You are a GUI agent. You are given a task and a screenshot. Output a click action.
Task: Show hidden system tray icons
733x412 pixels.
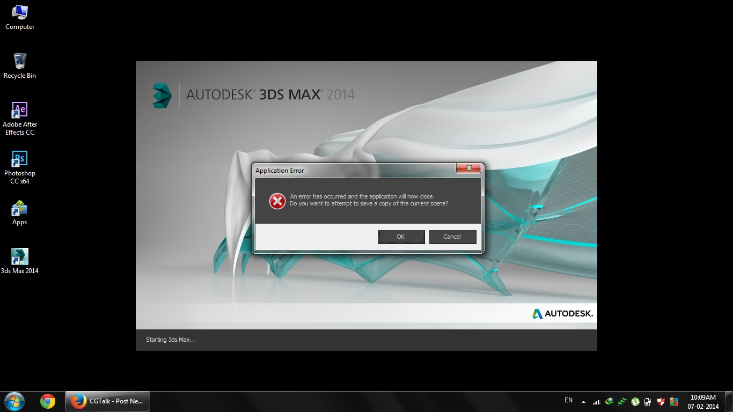point(583,401)
